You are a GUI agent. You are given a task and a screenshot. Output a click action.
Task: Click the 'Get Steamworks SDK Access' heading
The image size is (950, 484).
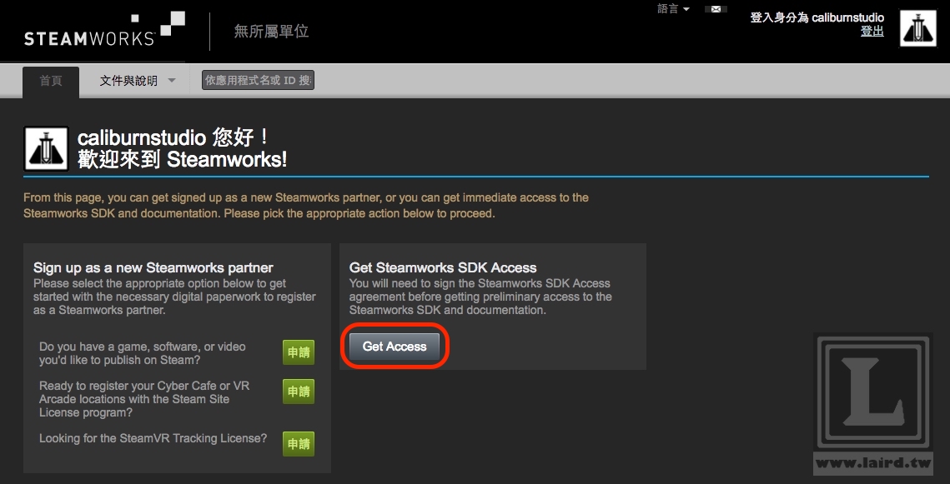coord(443,267)
